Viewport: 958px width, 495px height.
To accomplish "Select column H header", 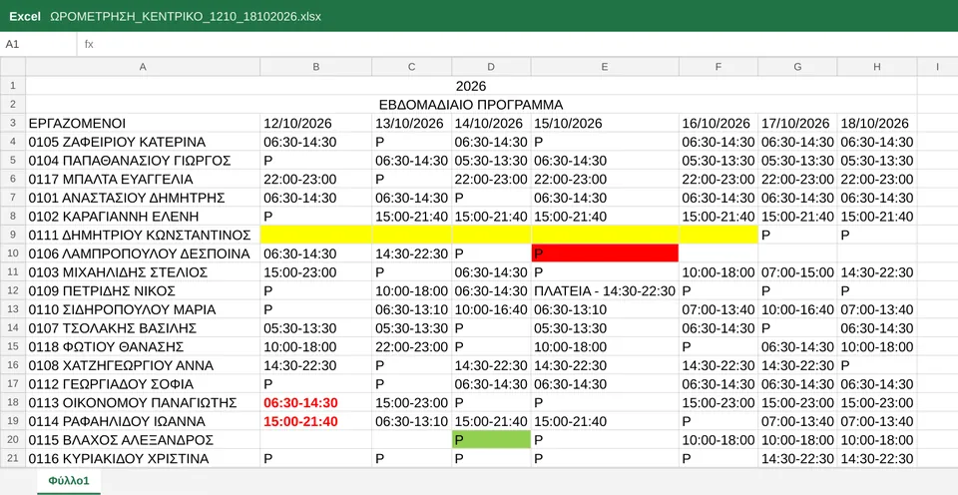I will [877, 67].
